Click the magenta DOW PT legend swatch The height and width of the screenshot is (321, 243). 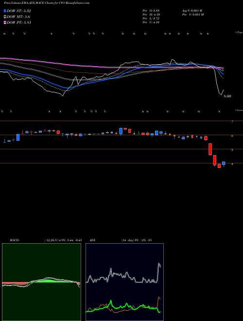(x=5, y=22)
